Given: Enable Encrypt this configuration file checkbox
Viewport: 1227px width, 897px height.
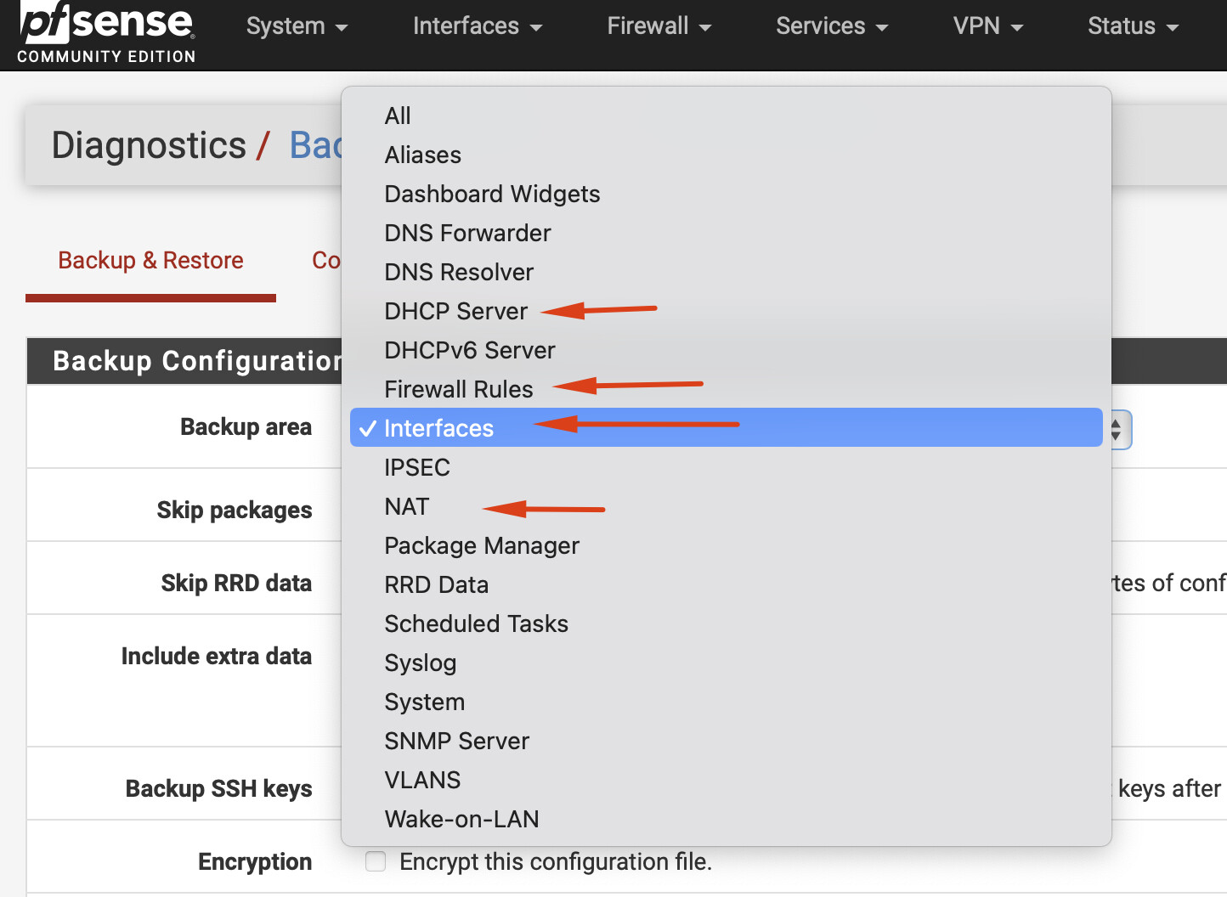Looking at the screenshot, I should click(376, 861).
